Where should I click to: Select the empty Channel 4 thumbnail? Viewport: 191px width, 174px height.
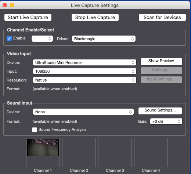(151, 152)
